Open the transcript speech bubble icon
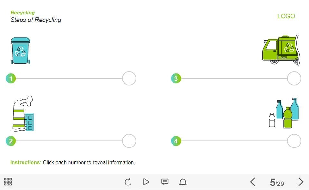Viewport: 309px width, 190px height. pyautogui.click(x=165, y=182)
